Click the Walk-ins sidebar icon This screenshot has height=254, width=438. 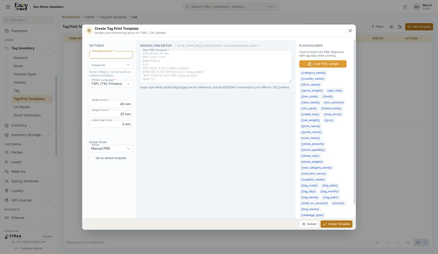click(x=7, y=172)
